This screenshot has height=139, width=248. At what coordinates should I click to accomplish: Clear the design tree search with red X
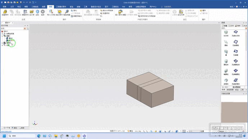[x=25, y=29]
